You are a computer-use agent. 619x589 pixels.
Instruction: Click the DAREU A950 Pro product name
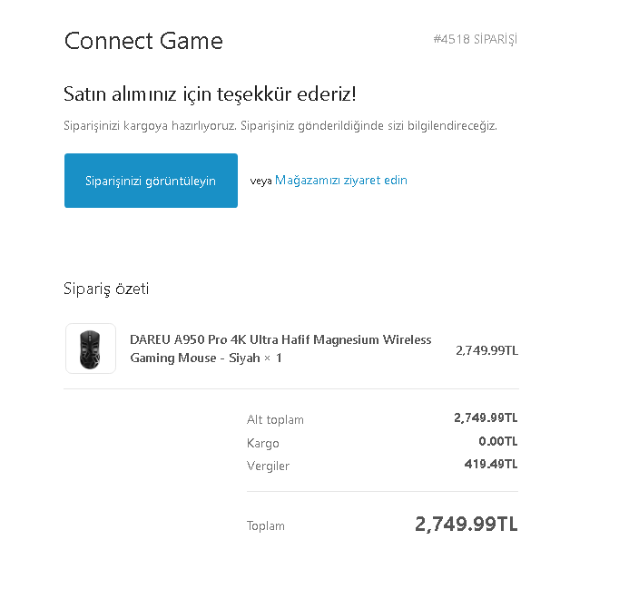pos(280,340)
